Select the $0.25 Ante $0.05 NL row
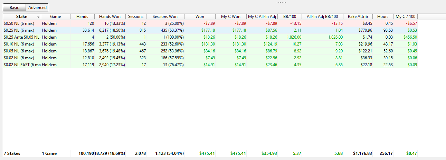Image resolution: width=446 pixels, height=160 pixels. point(210,37)
